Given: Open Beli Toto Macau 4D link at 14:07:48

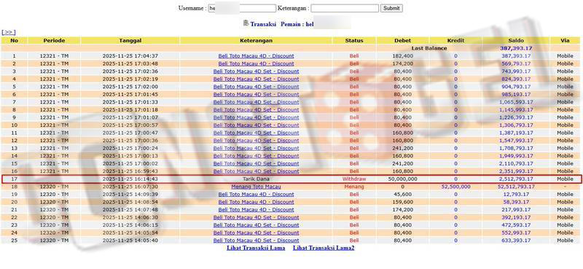Looking at the screenshot, I should click(257, 210).
